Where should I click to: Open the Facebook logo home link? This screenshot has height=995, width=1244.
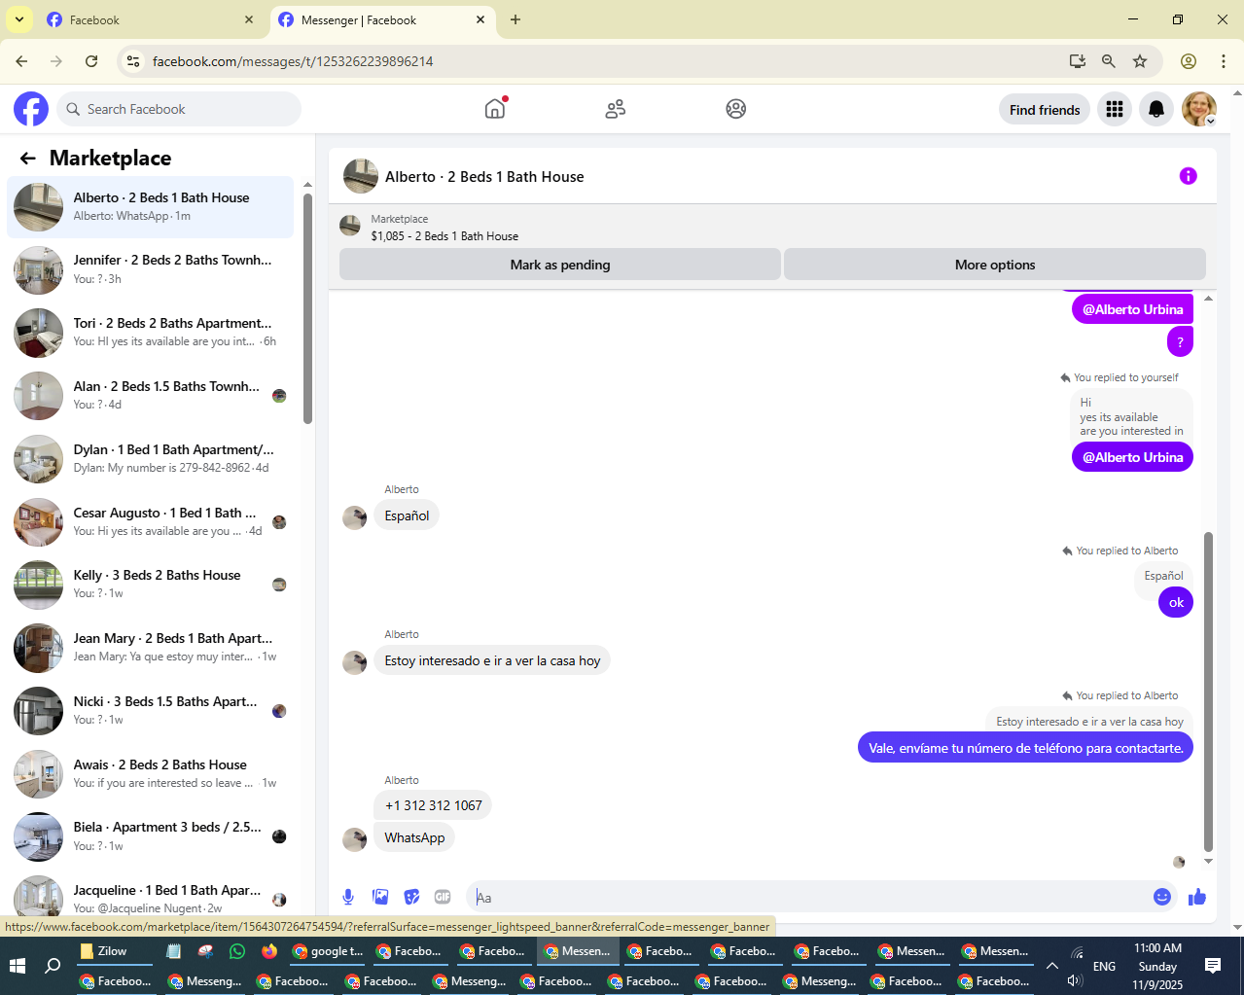(31, 109)
